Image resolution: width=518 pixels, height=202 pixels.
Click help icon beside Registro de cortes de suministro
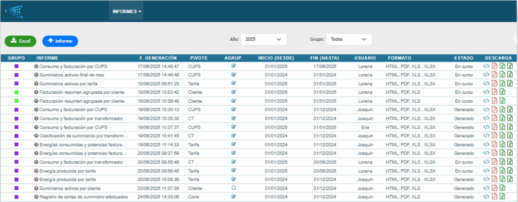coord(36,196)
